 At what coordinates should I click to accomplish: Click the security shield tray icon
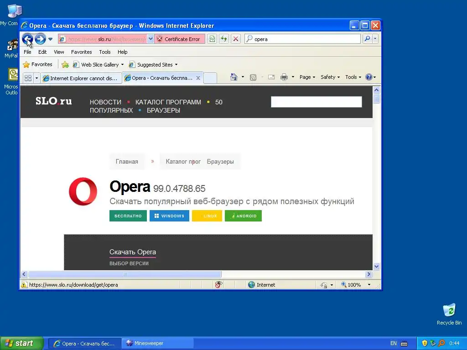425,344
